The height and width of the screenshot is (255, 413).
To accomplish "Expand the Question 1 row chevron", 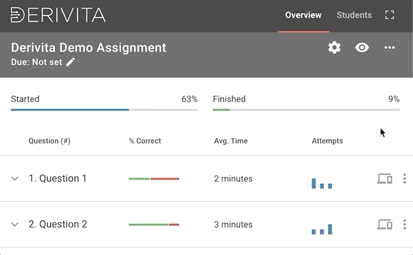I will click(x=15, y=179).
